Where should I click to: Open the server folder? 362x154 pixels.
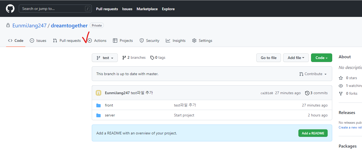(110, 115)
